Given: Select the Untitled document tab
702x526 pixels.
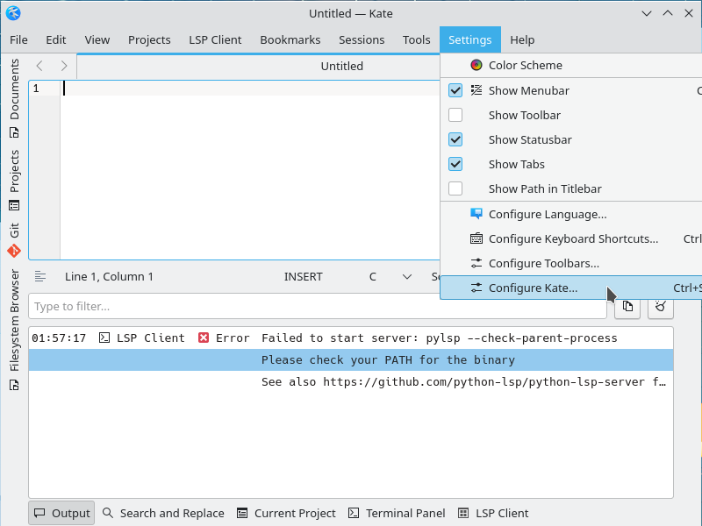Looking at the screenshot, I should [x=341, y=67].
